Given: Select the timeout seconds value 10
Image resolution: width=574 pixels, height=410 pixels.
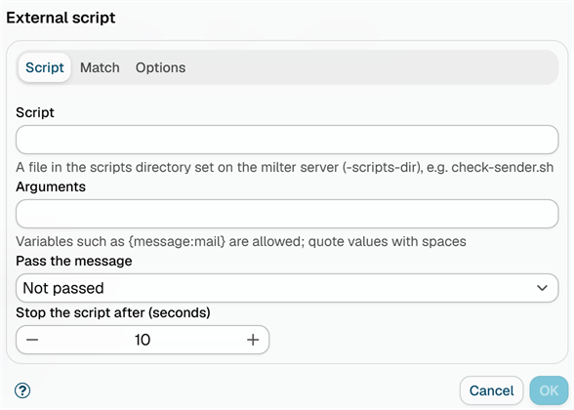Looking at the screenshot, I should pyautogui.click(x=143, y=340).
